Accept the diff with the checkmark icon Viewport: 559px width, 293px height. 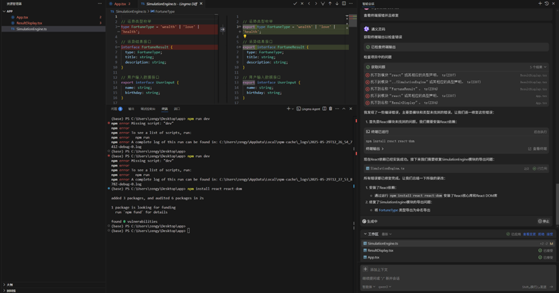coord(295,4)
